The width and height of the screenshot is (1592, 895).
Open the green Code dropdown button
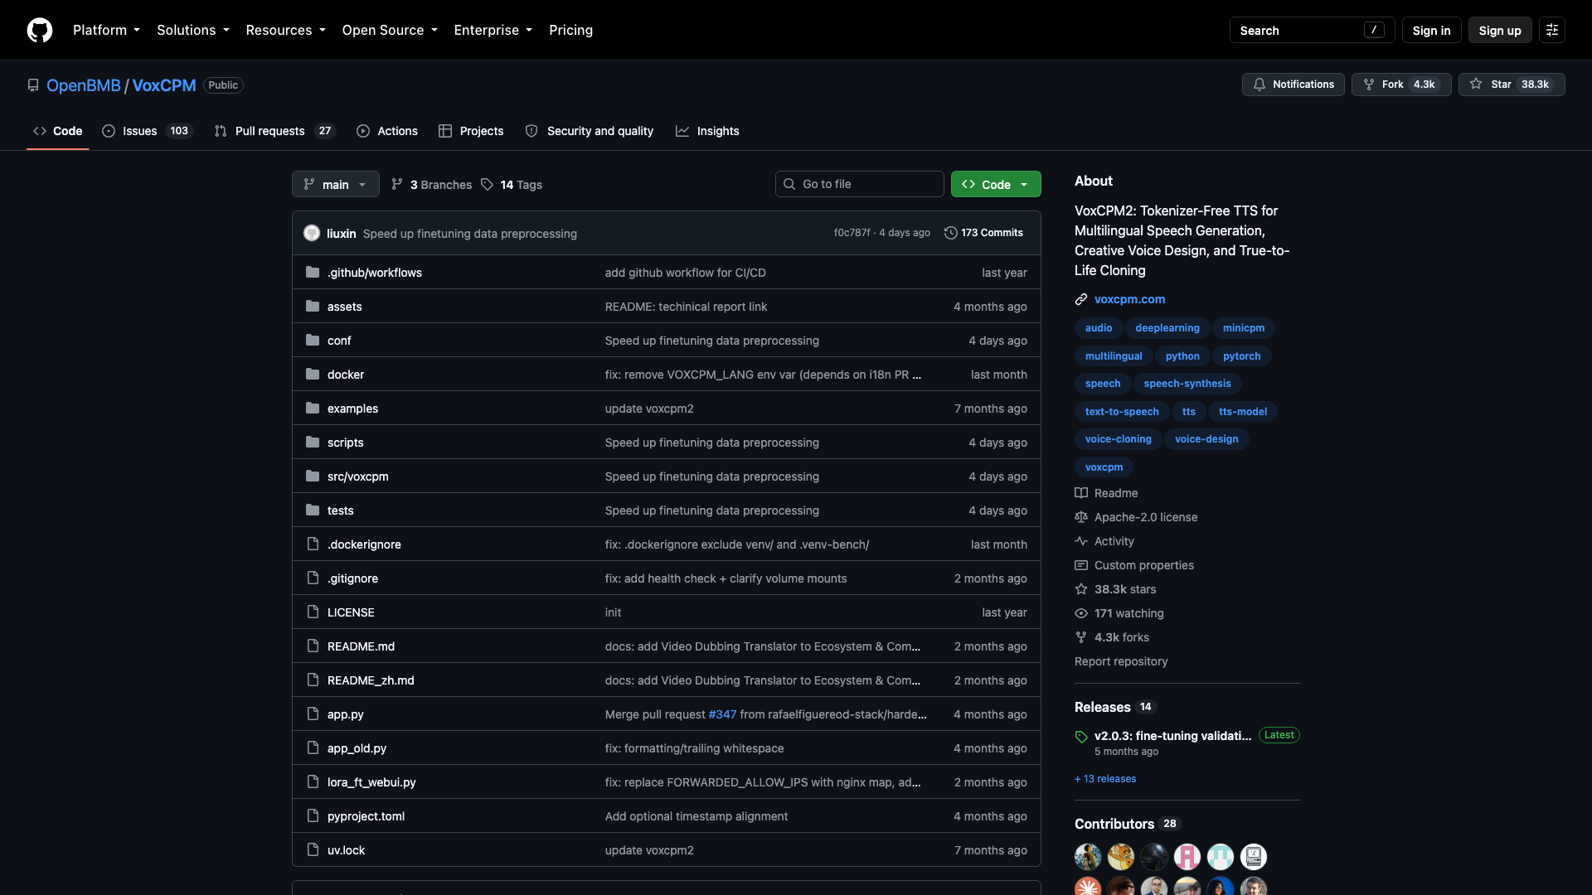click(x=996, y=184)
